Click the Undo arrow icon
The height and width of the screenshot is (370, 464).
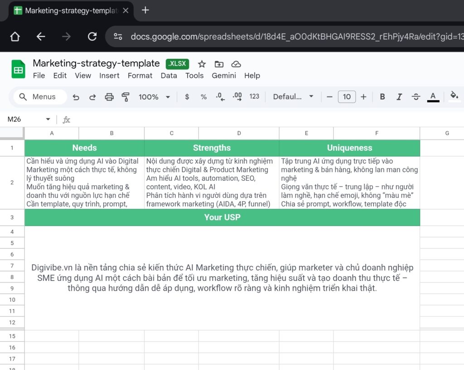coord(76,96)
